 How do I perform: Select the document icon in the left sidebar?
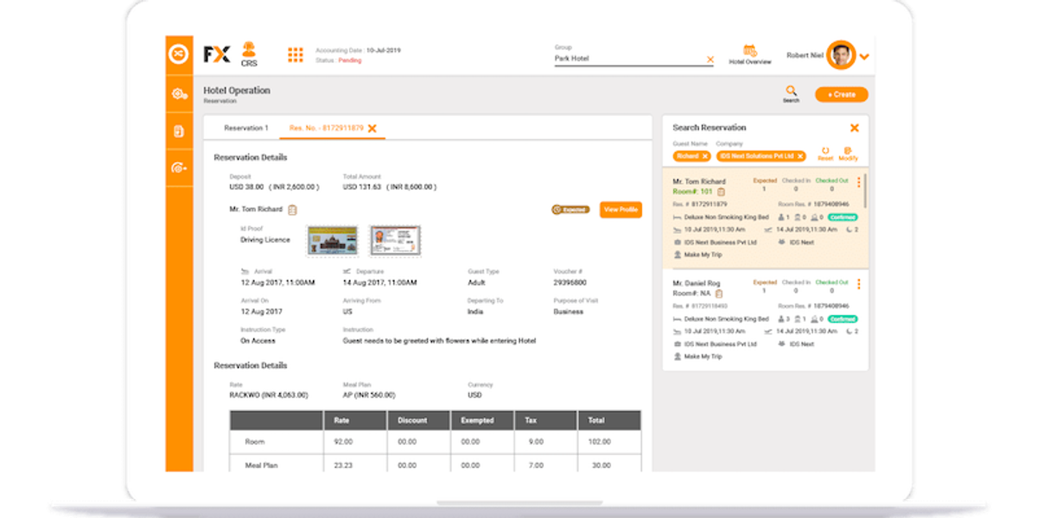click(180, 131)
